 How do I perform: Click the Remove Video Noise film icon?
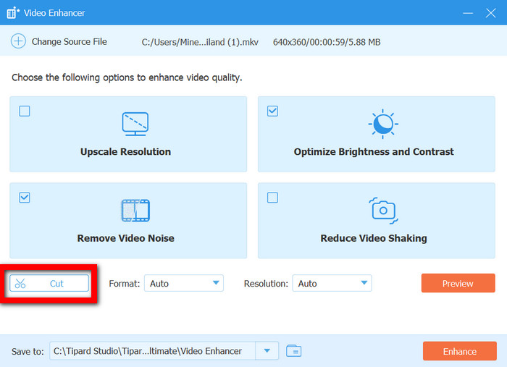pos(135,211)
